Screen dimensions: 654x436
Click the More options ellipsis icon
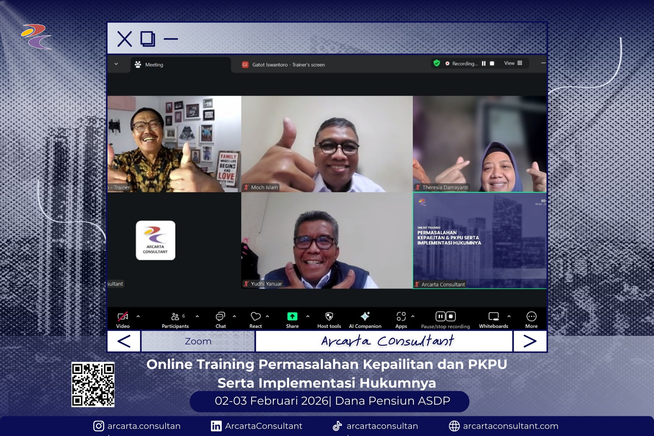[x=531, y=316]
